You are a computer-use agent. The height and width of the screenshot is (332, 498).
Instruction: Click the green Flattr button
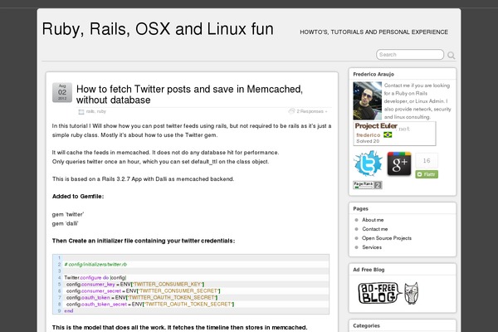click(427, 174)
